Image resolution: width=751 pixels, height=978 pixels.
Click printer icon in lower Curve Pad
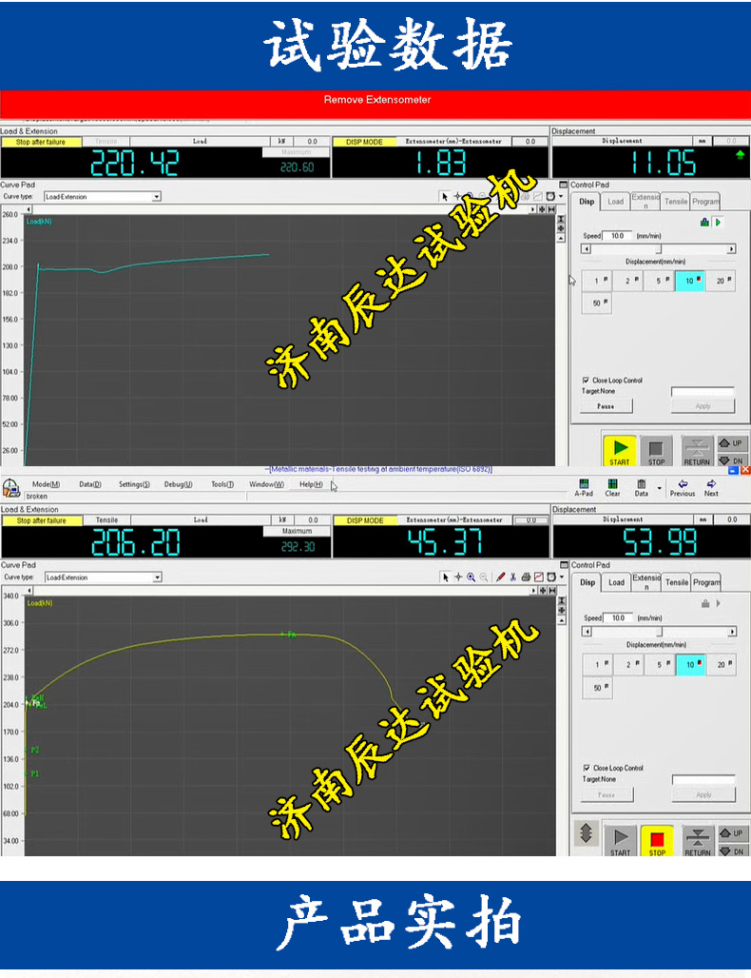[526, 577]
